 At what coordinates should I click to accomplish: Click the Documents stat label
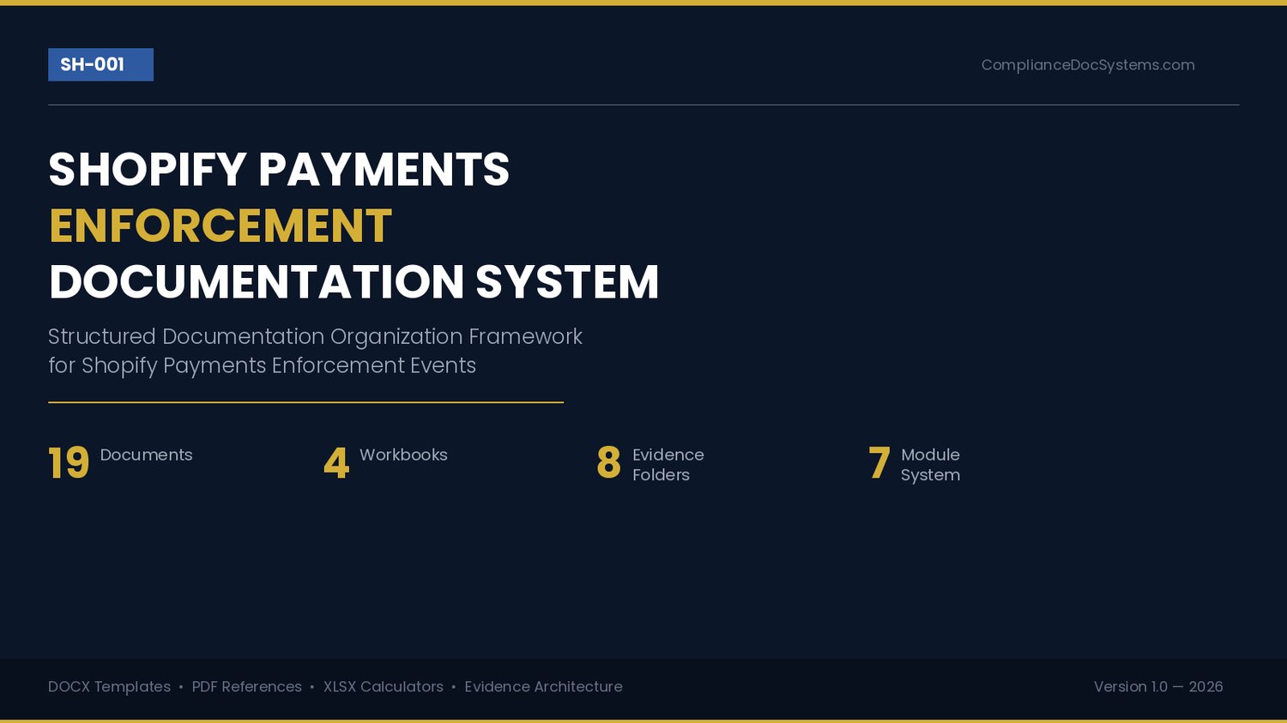pyautogui.click(x=146, y=455)
